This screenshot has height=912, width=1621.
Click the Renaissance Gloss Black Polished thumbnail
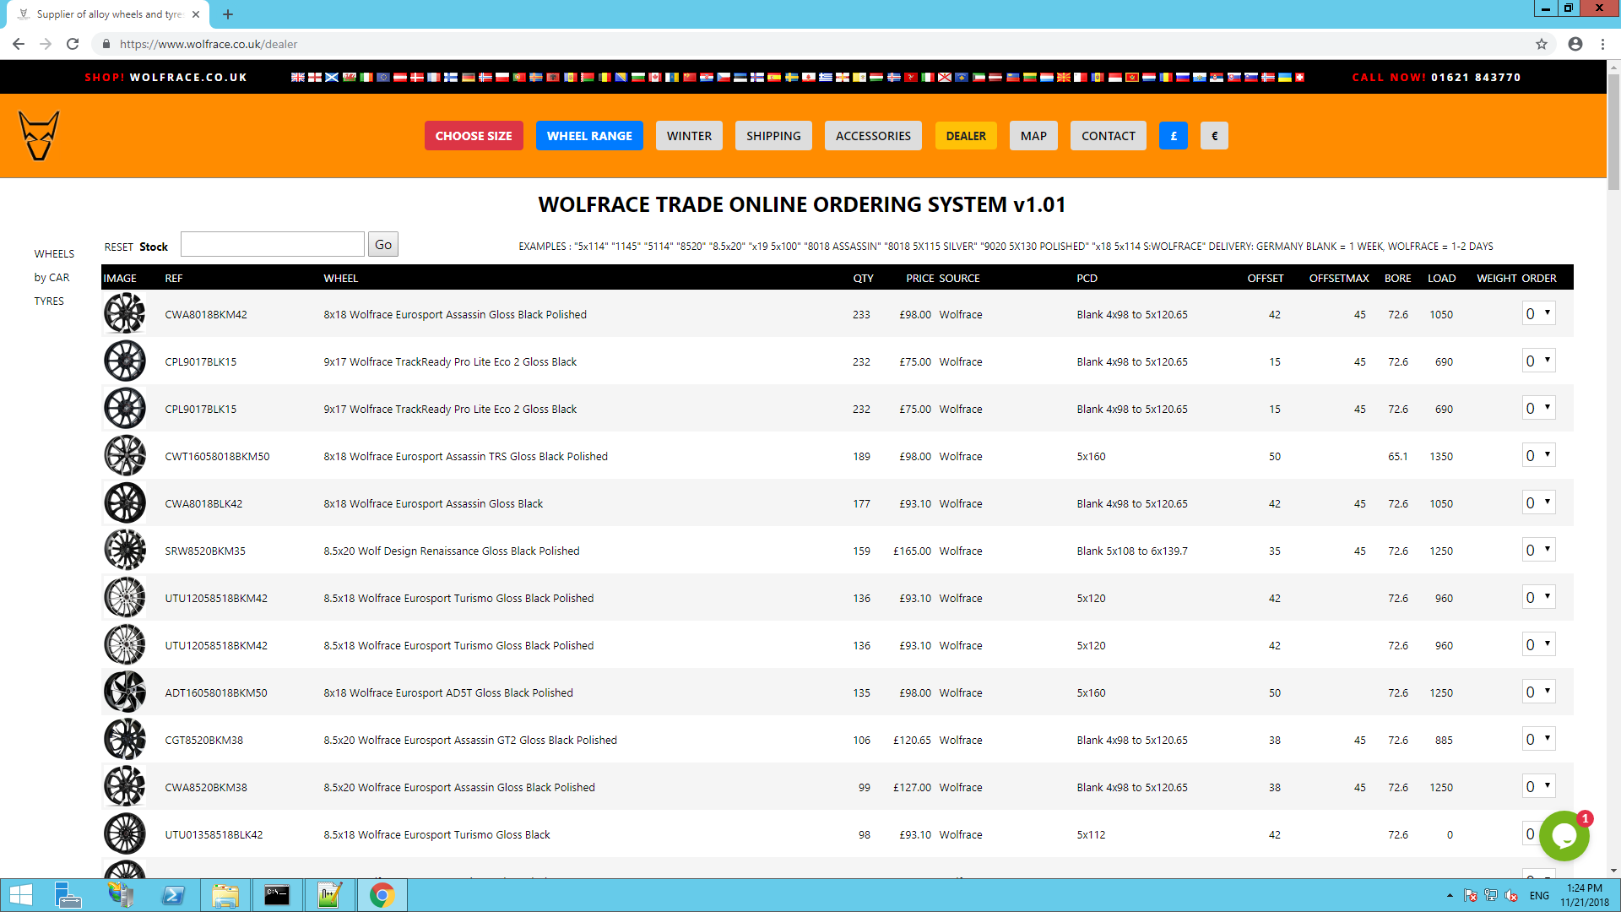point(125,550)
